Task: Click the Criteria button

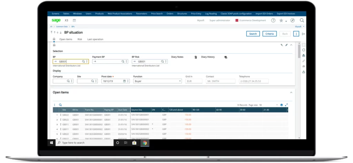Action: (270, 34)
